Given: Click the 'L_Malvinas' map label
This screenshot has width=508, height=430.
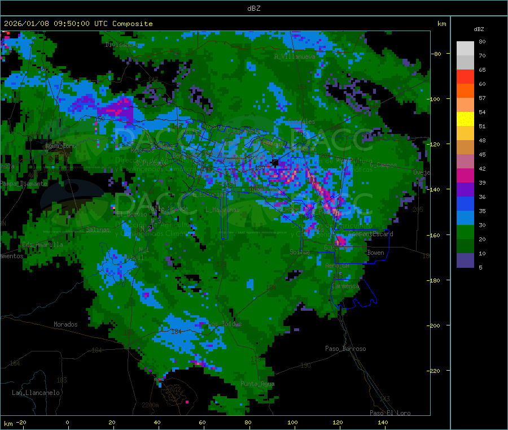Looking at the screenshot, I should pyautogui.click(x=222, y=210).
